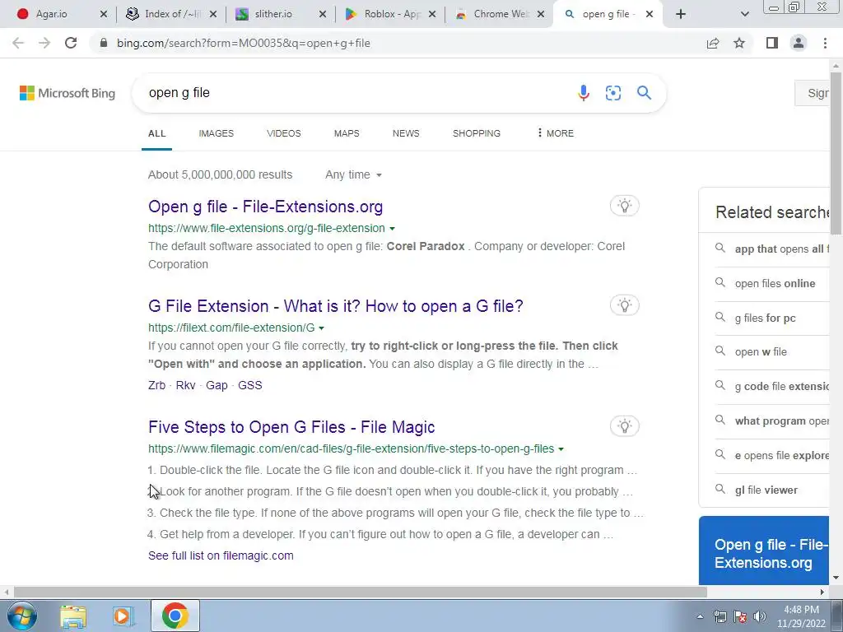The image size is (843, 632).
Task: Click the Chrome taskbar icon
Action: (x=175, y=616)
